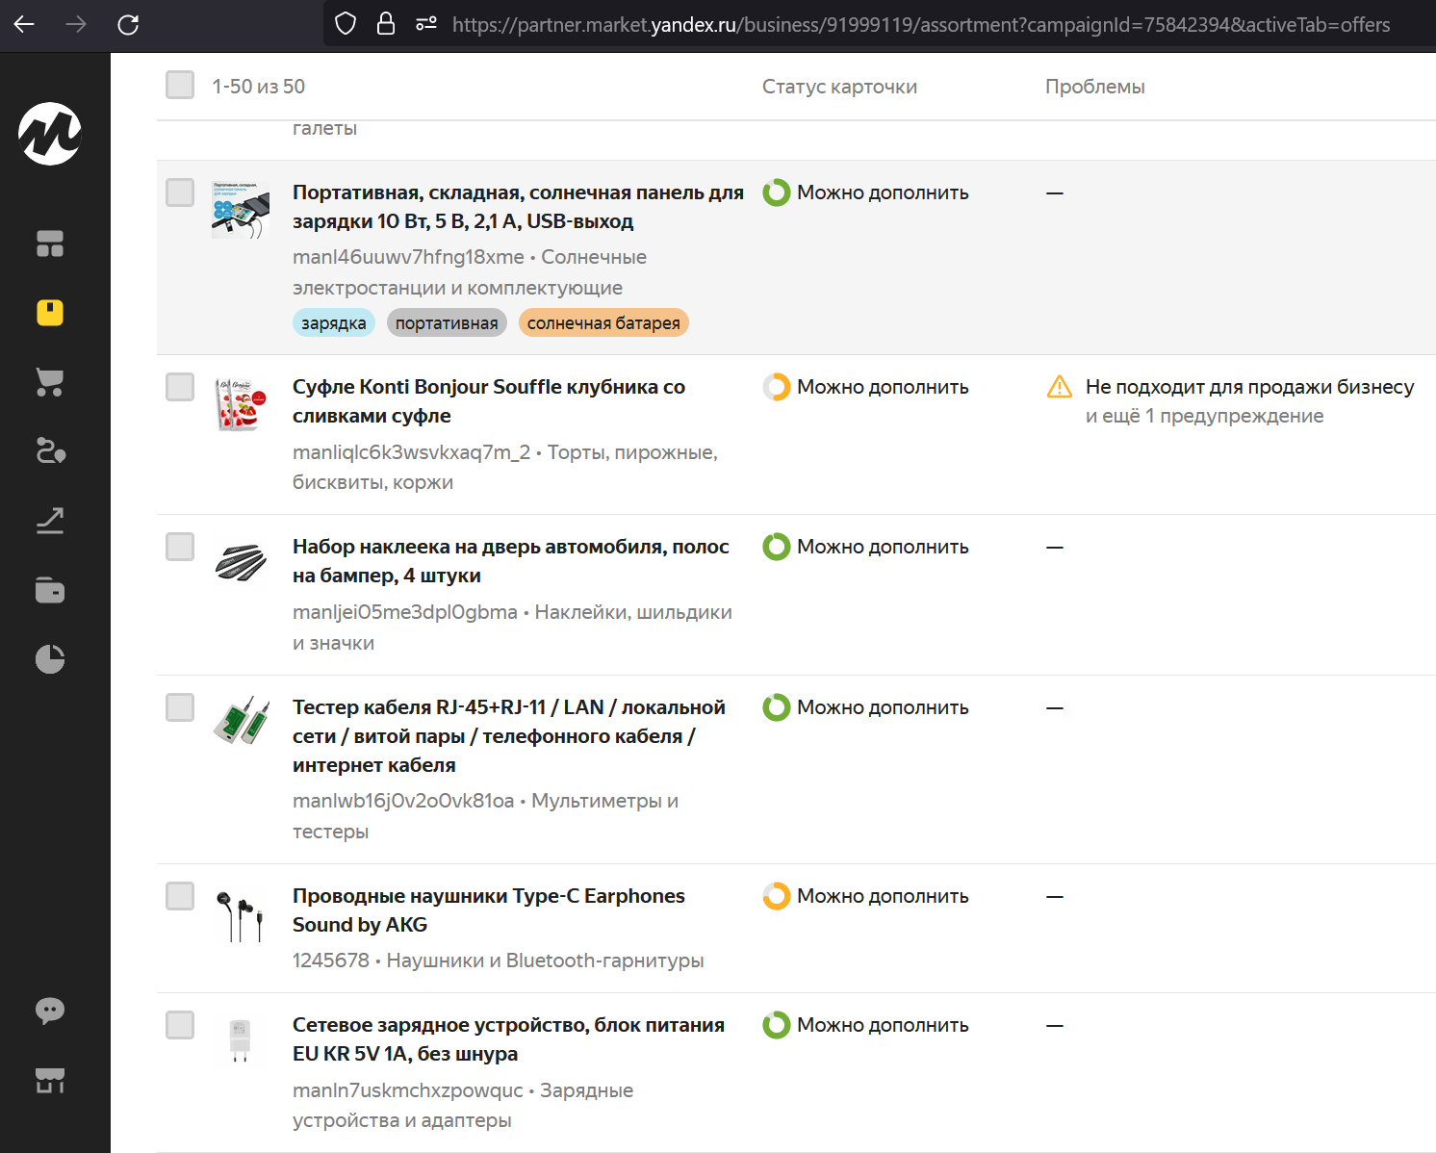This screenshot has height=1153, width=1436.
Task: Open the upward arrow promotion sidebar icon
Action: (x=50, y=521)
